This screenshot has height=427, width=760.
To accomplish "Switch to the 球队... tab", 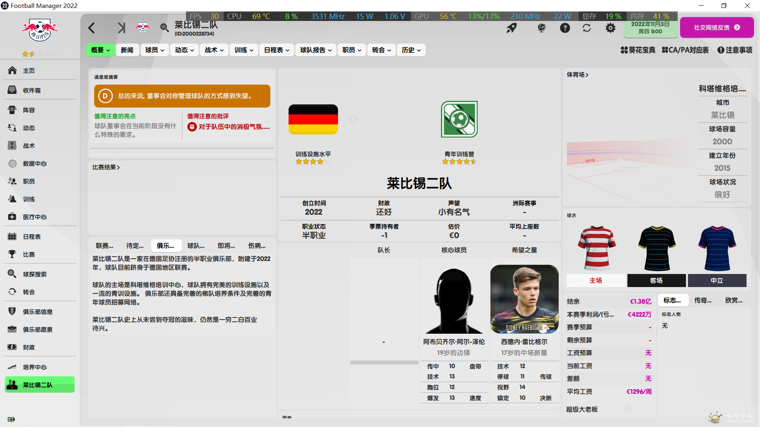I will [196, 246].
